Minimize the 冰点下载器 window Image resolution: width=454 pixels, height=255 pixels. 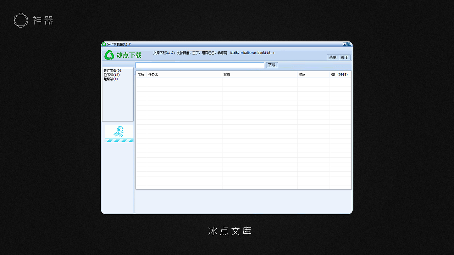pyautogui.click(x=345, y=44)
